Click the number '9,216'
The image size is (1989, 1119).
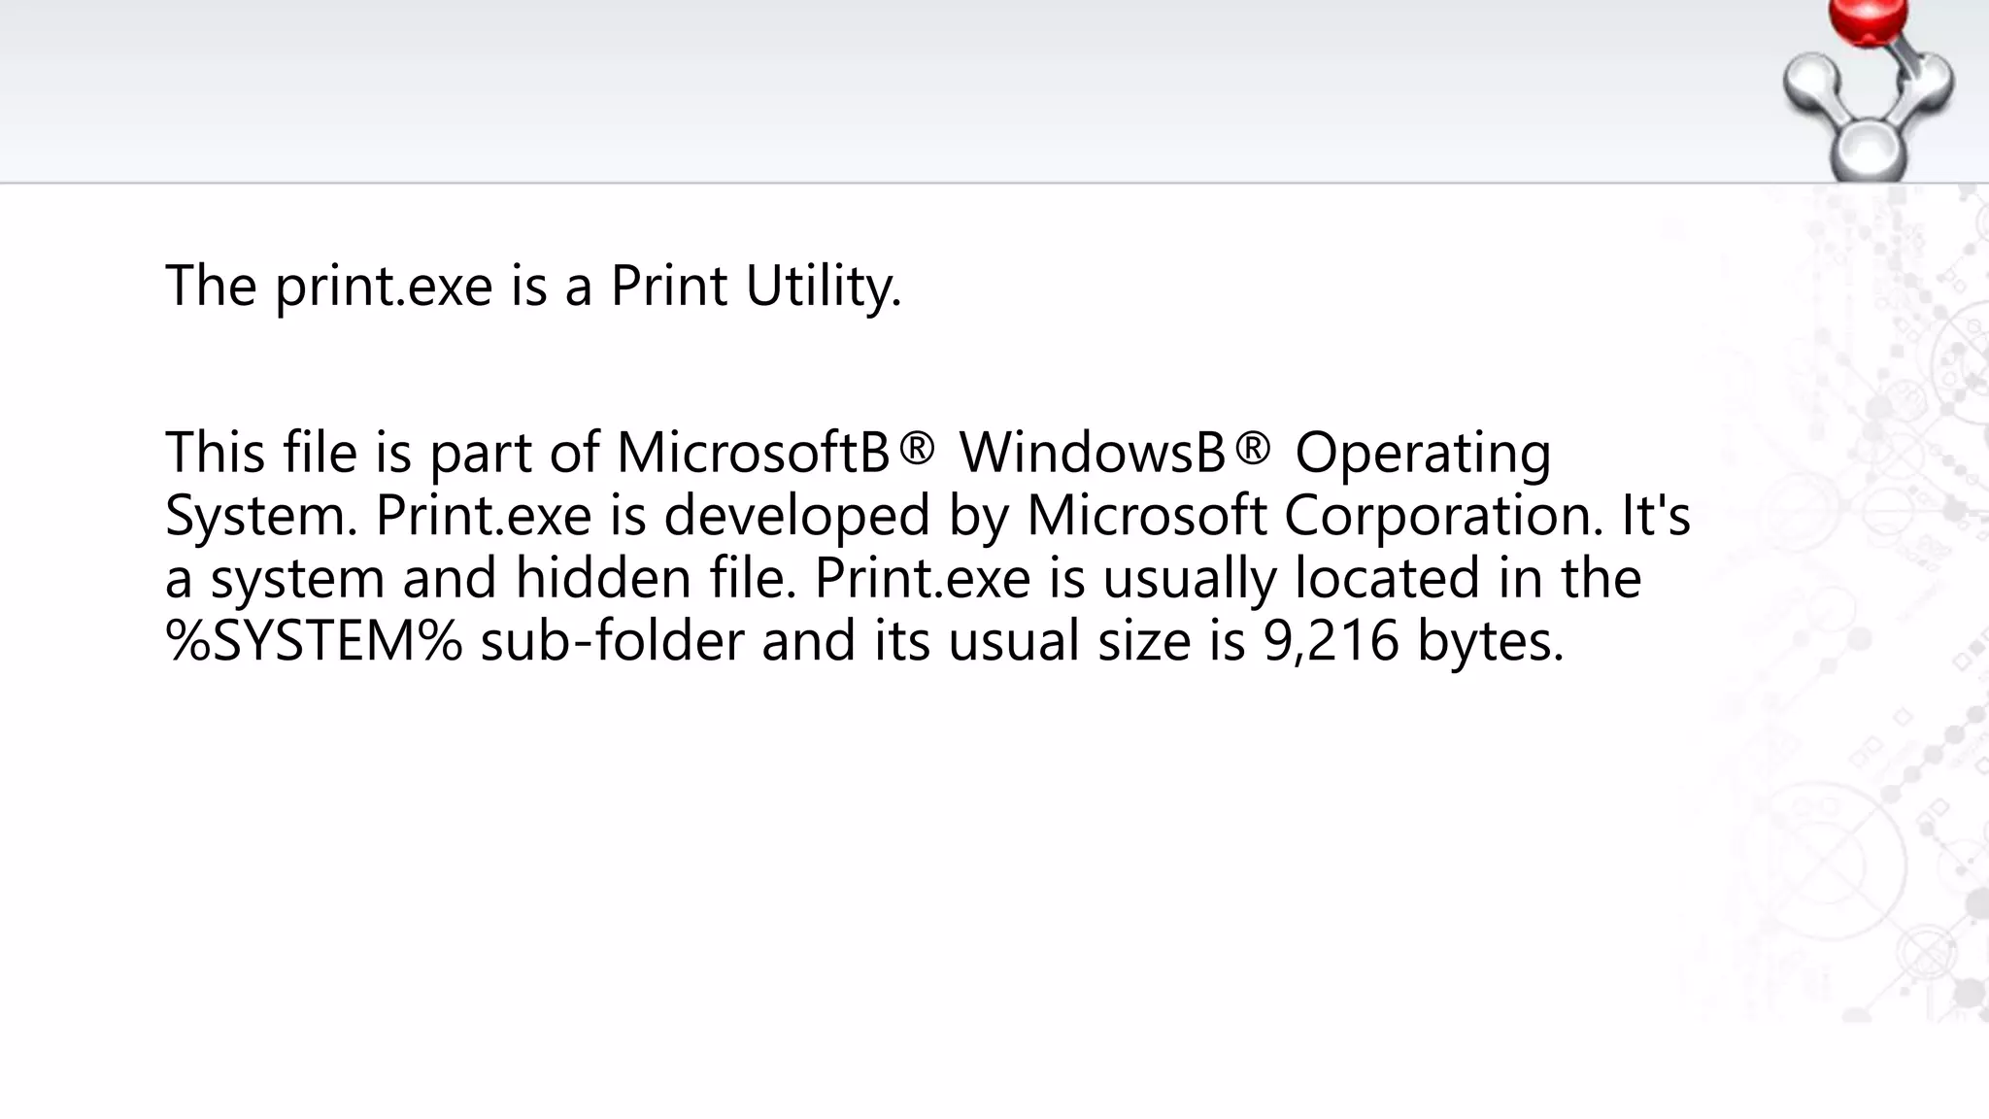coord(1331,642)
